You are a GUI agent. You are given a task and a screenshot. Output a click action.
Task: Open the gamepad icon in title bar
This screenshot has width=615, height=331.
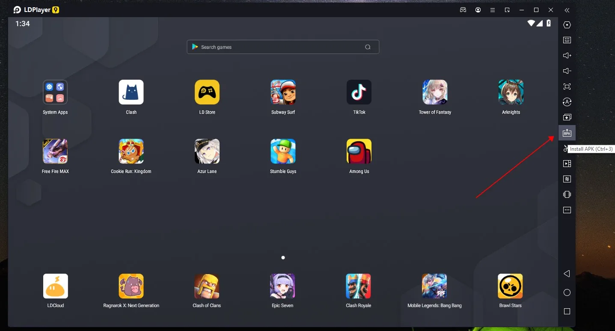(463, 10)
